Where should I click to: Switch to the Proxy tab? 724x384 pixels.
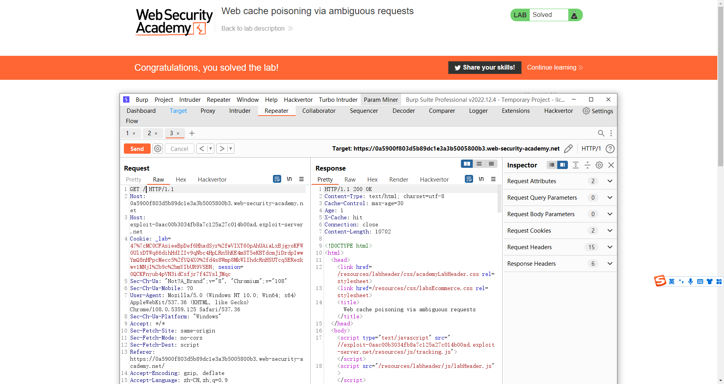point(208,111)
